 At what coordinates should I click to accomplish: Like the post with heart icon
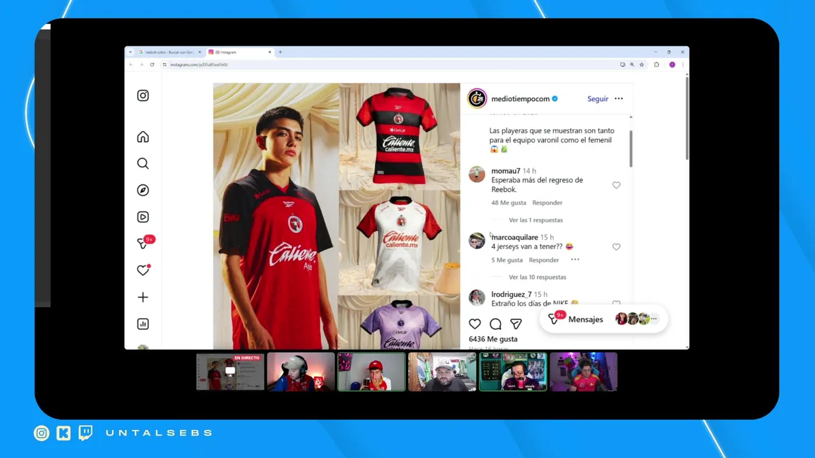[x=475, y=324]
